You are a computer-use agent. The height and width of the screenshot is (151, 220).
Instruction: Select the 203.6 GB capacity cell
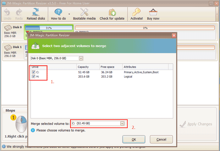tap(84, 77)
